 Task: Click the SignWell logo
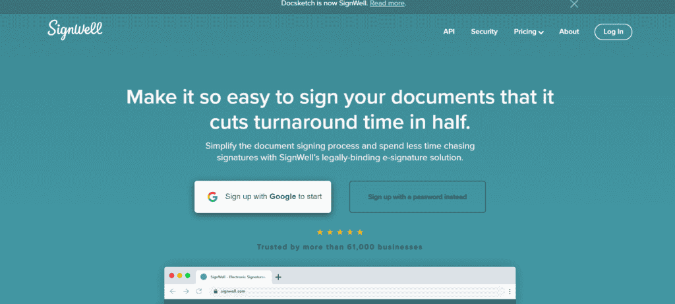click(75, 30)
